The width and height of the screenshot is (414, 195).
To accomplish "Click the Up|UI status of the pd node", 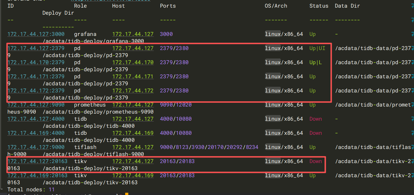I will coord(317,48).
